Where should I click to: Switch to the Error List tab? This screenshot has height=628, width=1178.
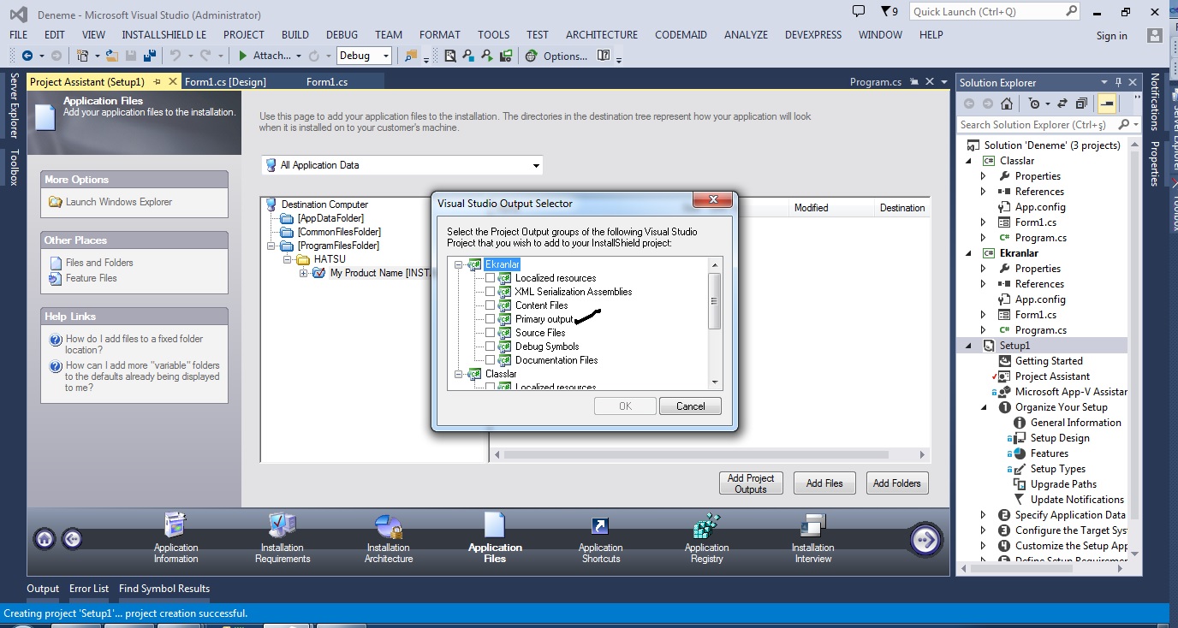[x=89, y=589]
